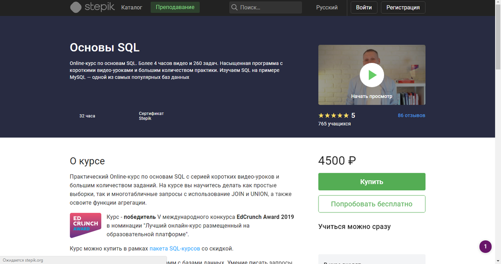Click the Купить button
The height and width of the screenshot is (264, 501).
click(x=372, y=182)
